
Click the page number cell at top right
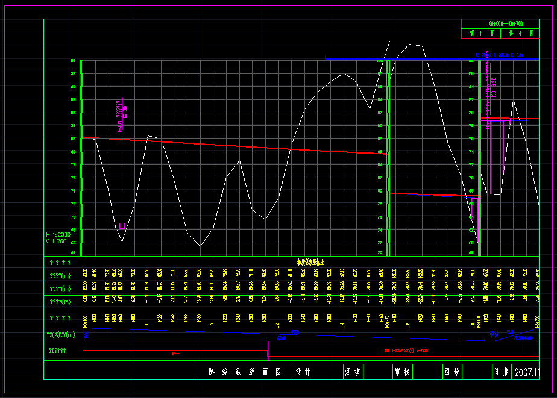481,34
